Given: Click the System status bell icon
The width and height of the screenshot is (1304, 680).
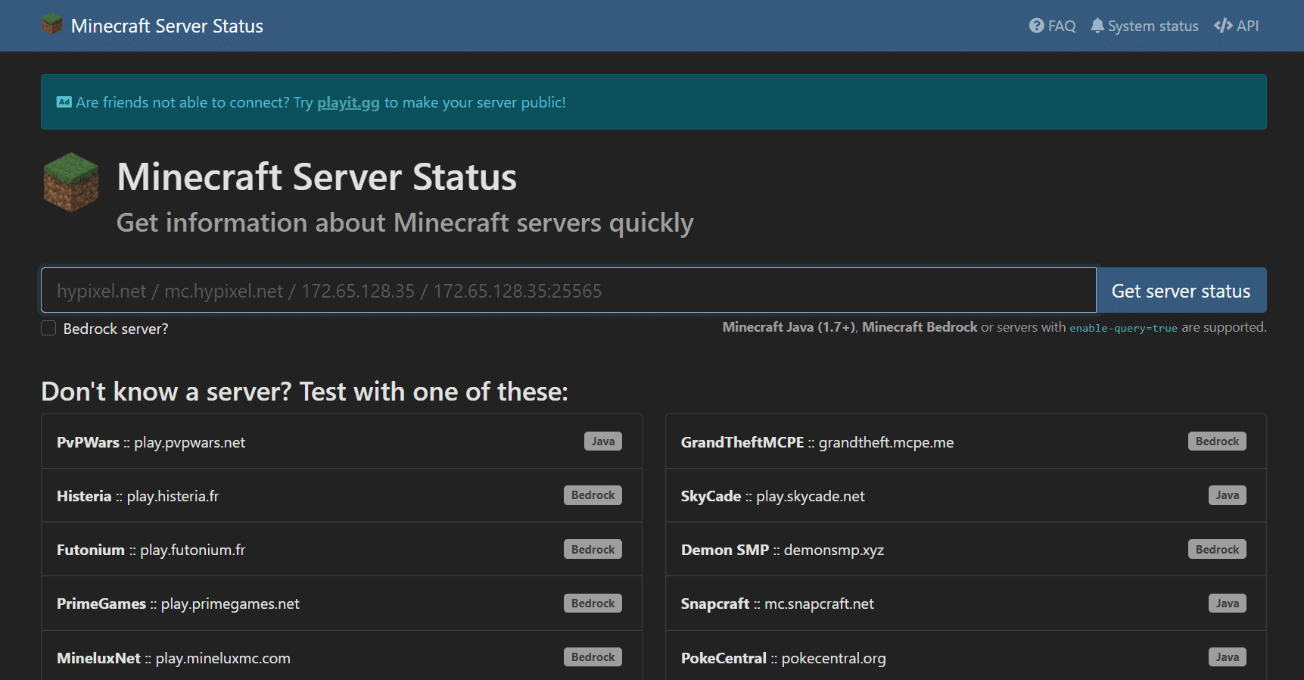Looking at the screenshot, I should coord(1097,26).
